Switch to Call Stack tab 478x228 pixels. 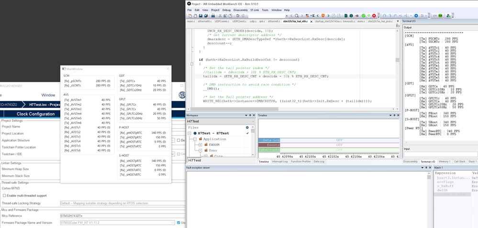(x=459, y=161)
